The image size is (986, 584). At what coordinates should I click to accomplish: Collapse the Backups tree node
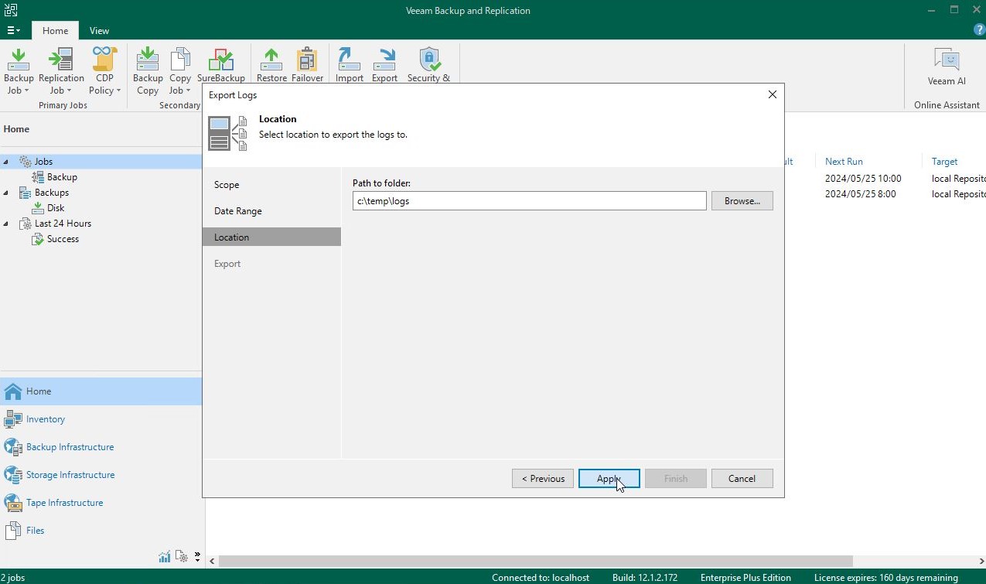click(6, 193)
